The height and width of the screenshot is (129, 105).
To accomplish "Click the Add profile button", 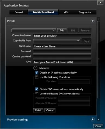I will [62, 30].
